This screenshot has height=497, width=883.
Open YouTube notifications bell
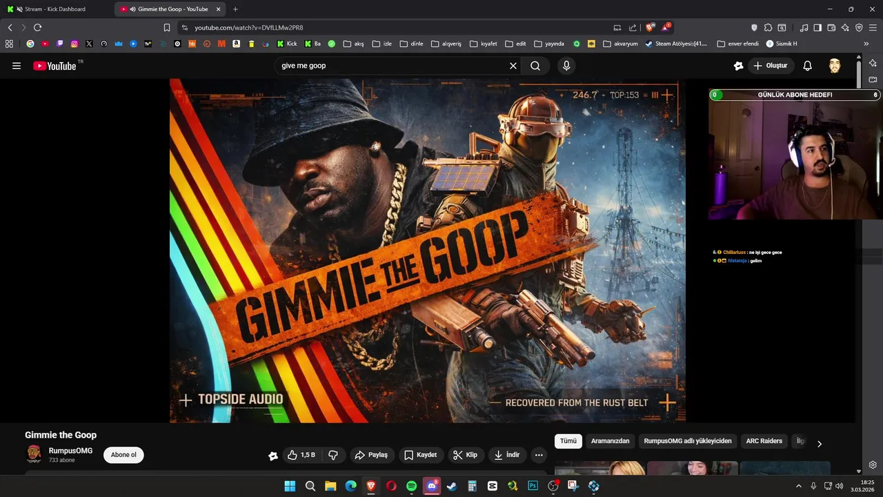[x=807, y=66]
